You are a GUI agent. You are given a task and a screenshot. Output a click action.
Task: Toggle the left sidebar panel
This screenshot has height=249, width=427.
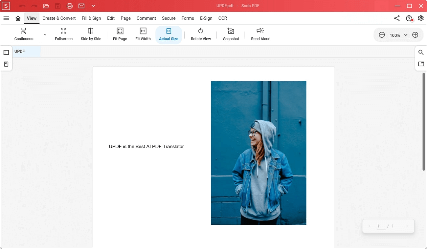coord(6,52)
